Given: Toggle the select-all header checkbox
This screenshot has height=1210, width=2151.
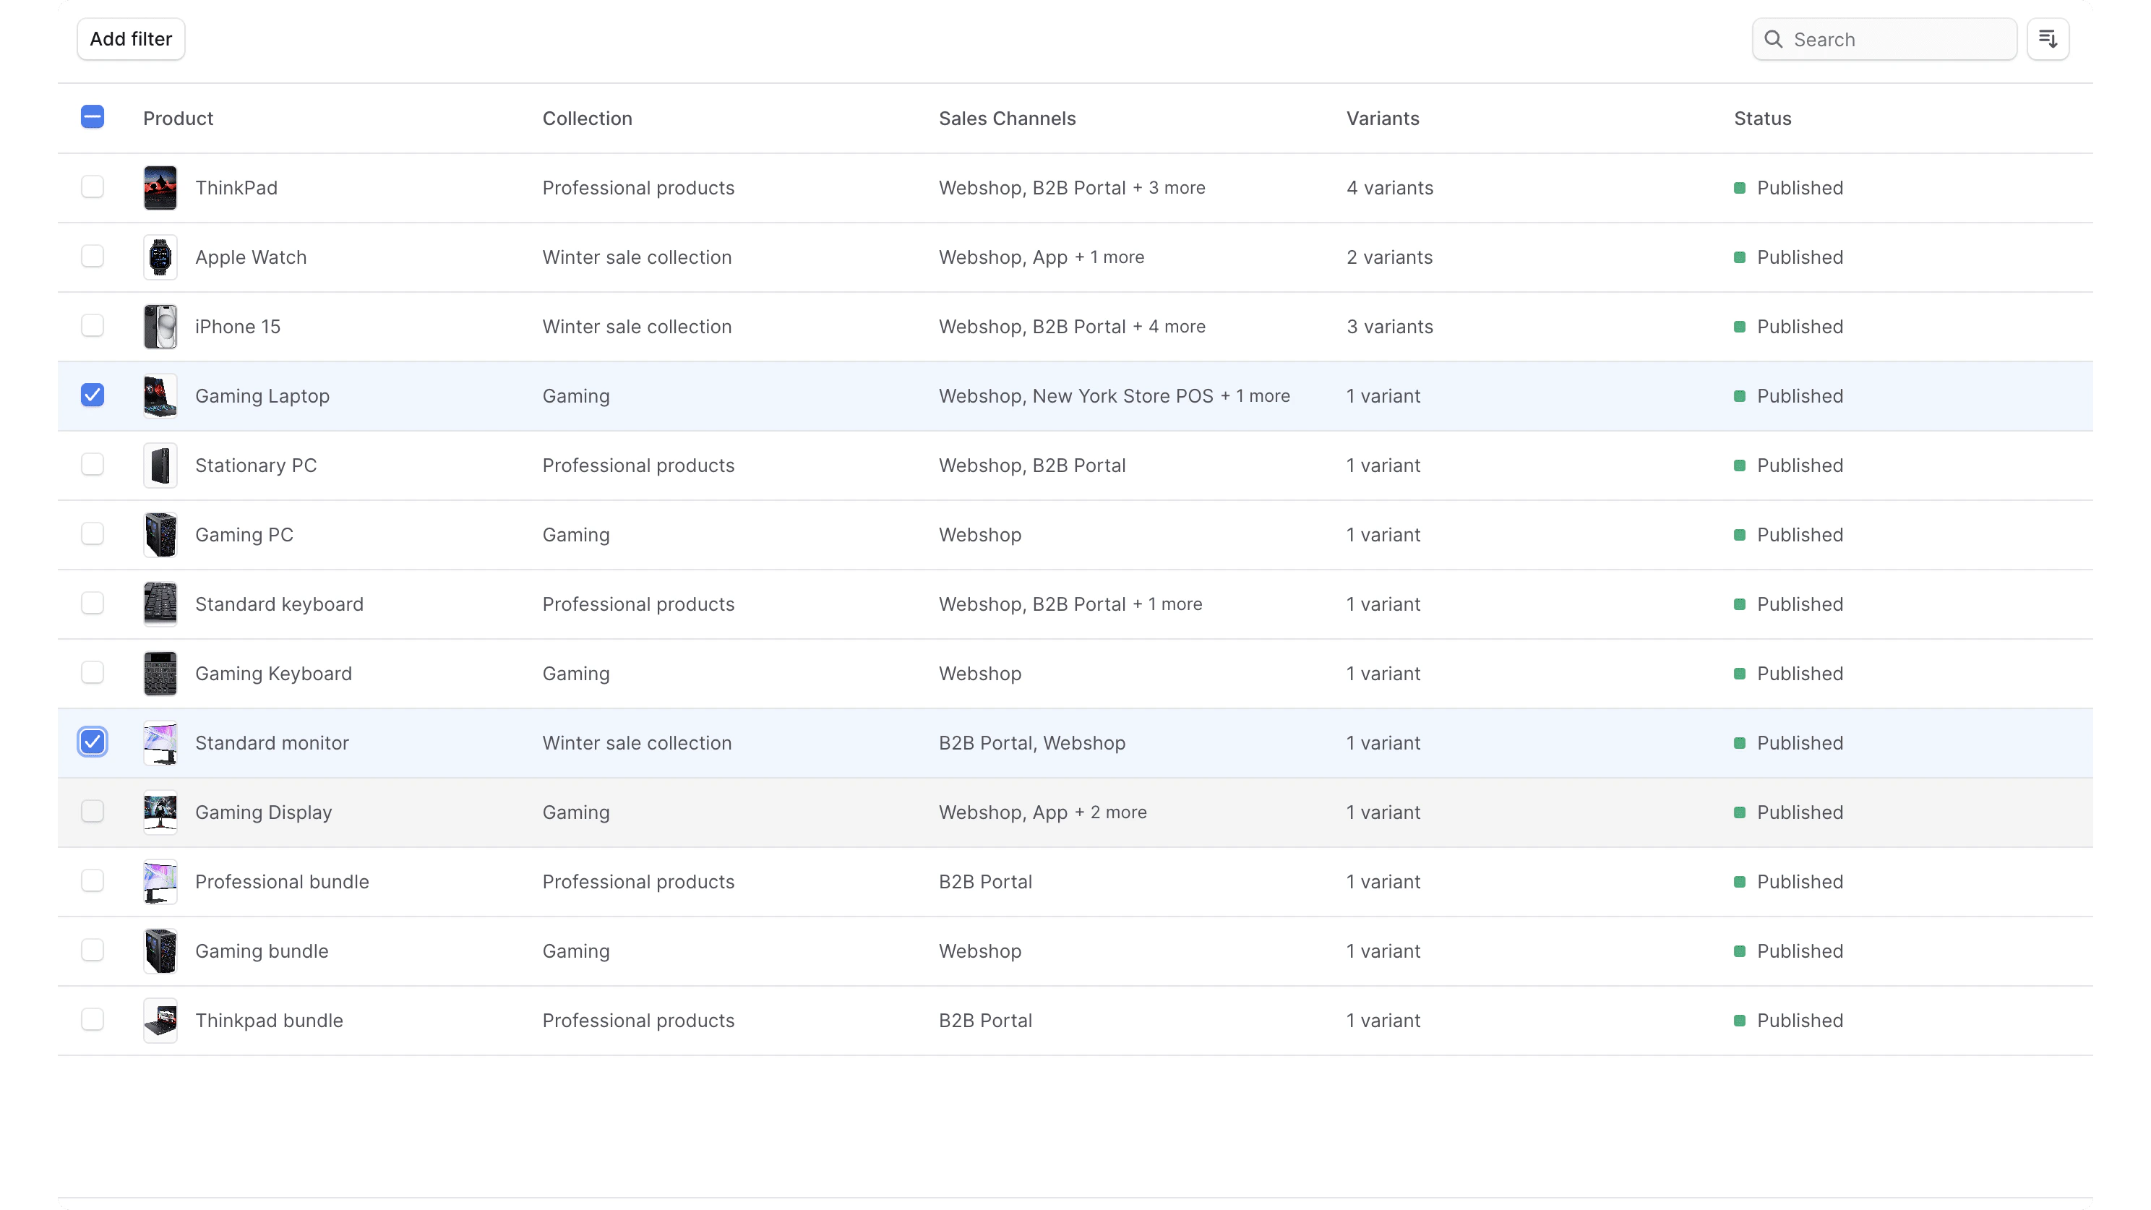Looking at the screenshot, I should (93, 117).
